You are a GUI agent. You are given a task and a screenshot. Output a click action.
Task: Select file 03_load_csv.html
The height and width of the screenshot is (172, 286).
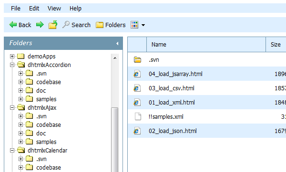pos(207,88)
